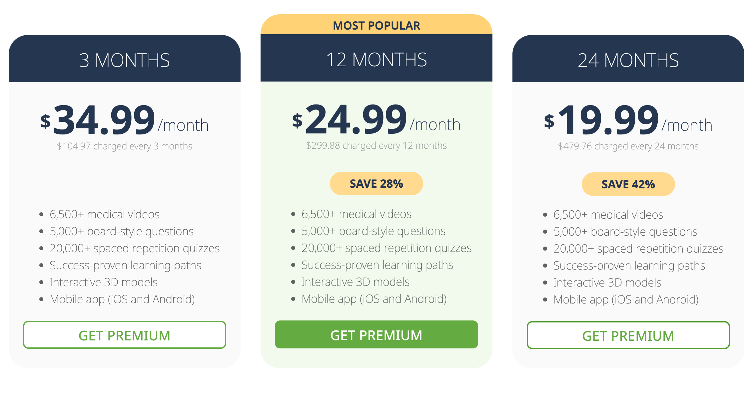The width and height of the screenshot is (754, 396).
Task: Click "5,000+ board-style questions" in the 24 months plan
Action: (625, 232)
